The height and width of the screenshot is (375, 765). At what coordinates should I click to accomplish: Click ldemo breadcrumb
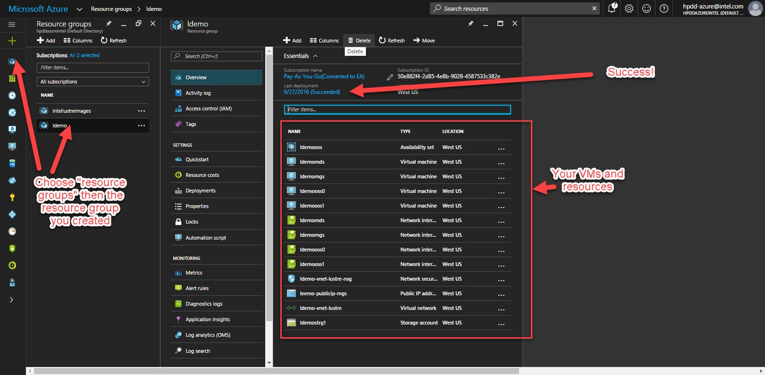[154, 9]
